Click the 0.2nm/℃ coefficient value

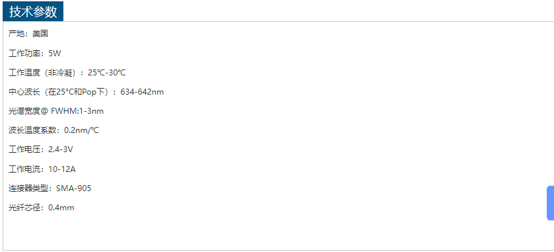point(81,130)
